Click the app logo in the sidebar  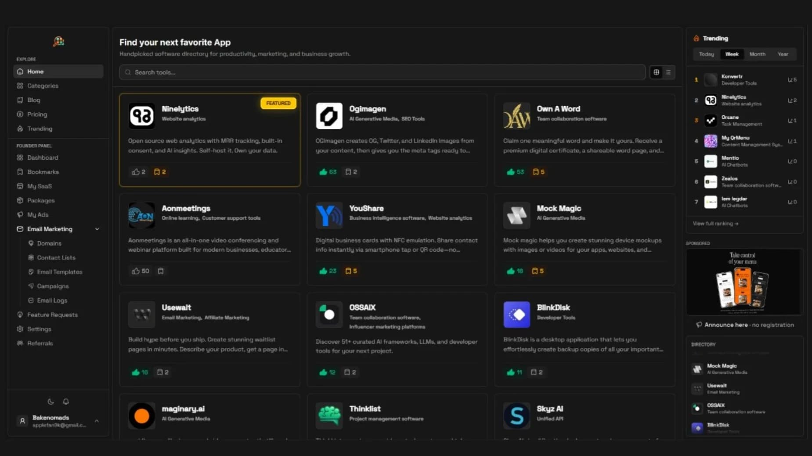pyautogui.click(x=58, y=41)
